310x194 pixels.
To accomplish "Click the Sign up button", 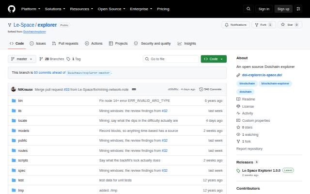I will pyautogui.click(x=283, y=9).
